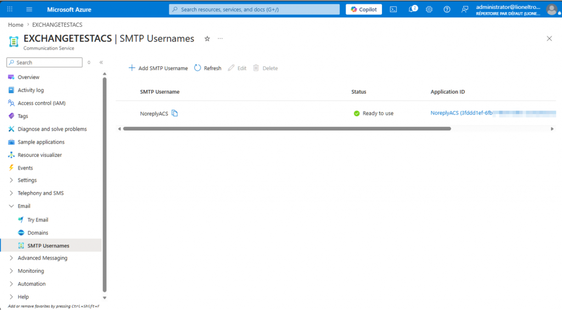Select SMTP Usernames in sidebar
This screenshot has height=310, width=562.
click(51, 245)
